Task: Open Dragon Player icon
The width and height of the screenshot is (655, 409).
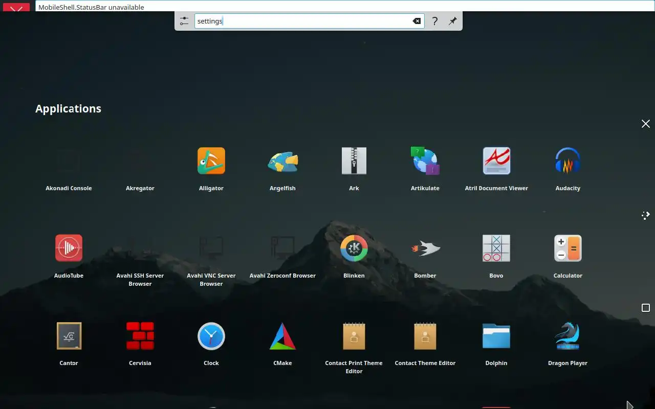Action: [568, 336]
